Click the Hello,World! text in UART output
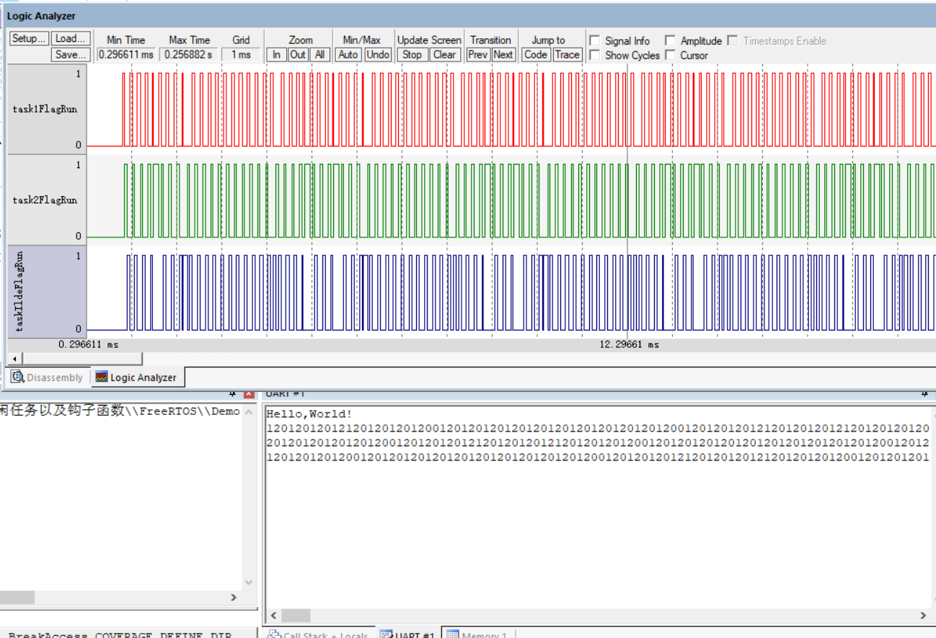 coord(309,414)
